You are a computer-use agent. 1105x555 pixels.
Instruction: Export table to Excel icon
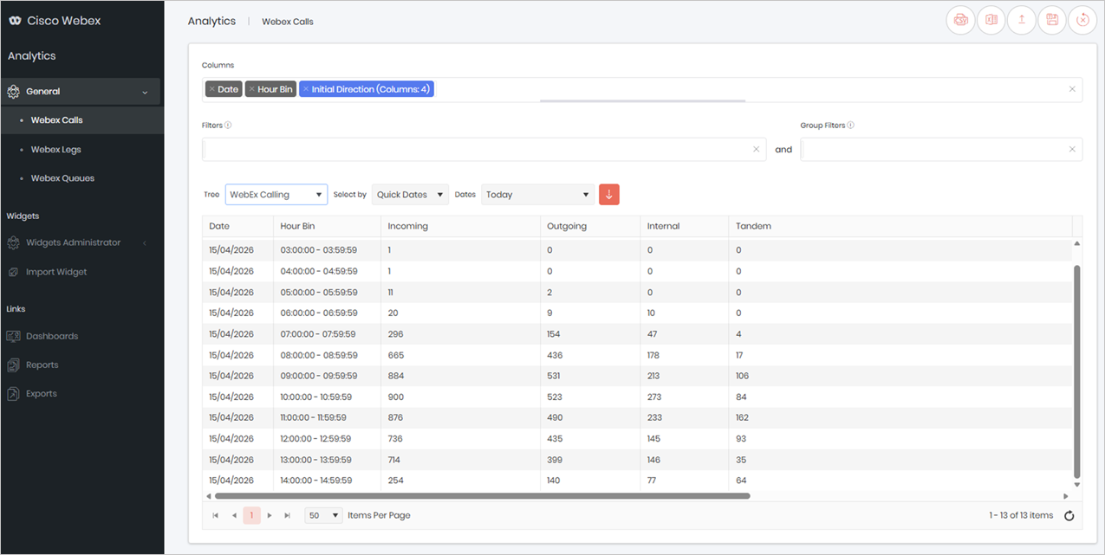991,20
